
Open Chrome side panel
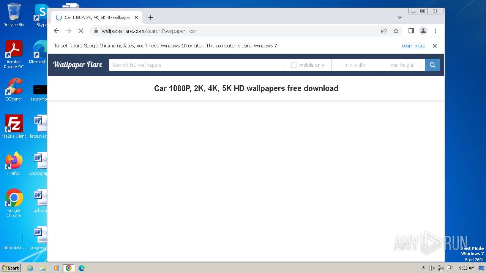pos(411,31)
